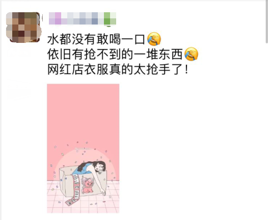Select the line 网红店衣服真的太抢手了
This screenshot has width=268, height=220.
tap(118, 69)
